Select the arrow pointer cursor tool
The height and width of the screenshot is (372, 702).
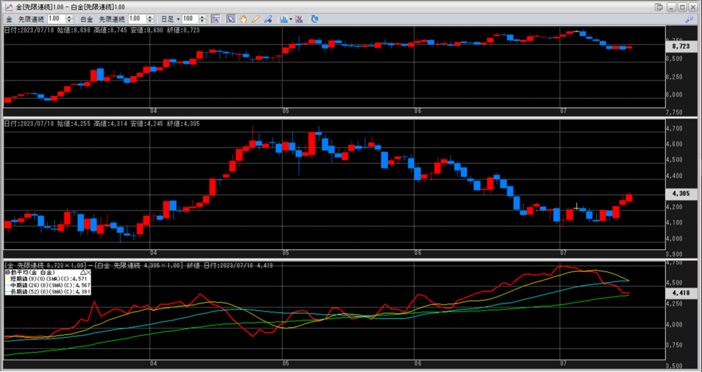(231, 19)
